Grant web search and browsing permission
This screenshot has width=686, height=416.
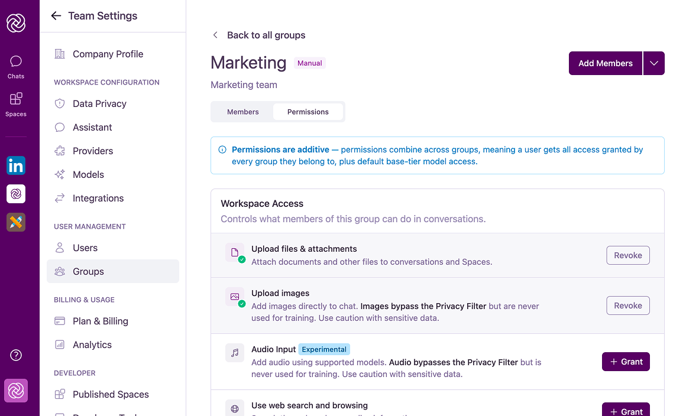pos(626,410)
